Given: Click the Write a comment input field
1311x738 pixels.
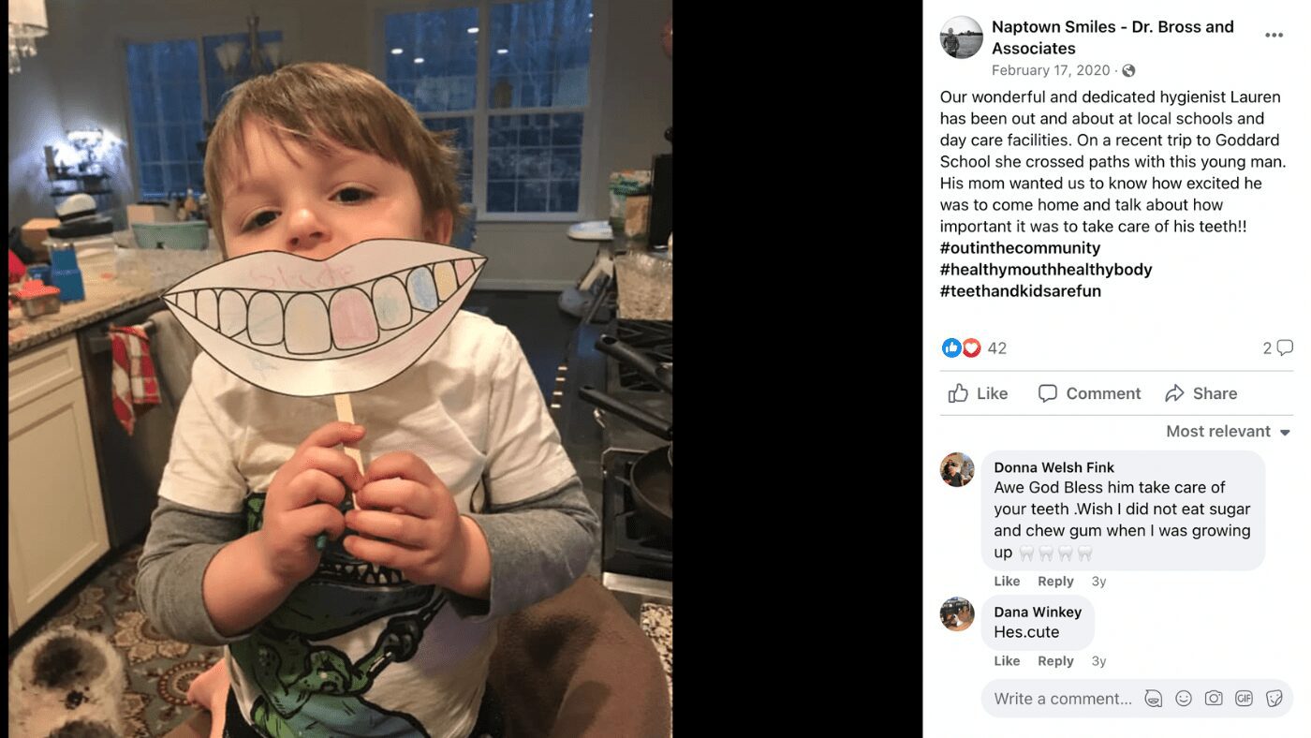Looking at the screenshot, I should tap(1063, 699).
